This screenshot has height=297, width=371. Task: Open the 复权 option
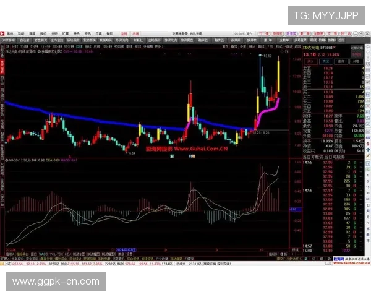226,46
